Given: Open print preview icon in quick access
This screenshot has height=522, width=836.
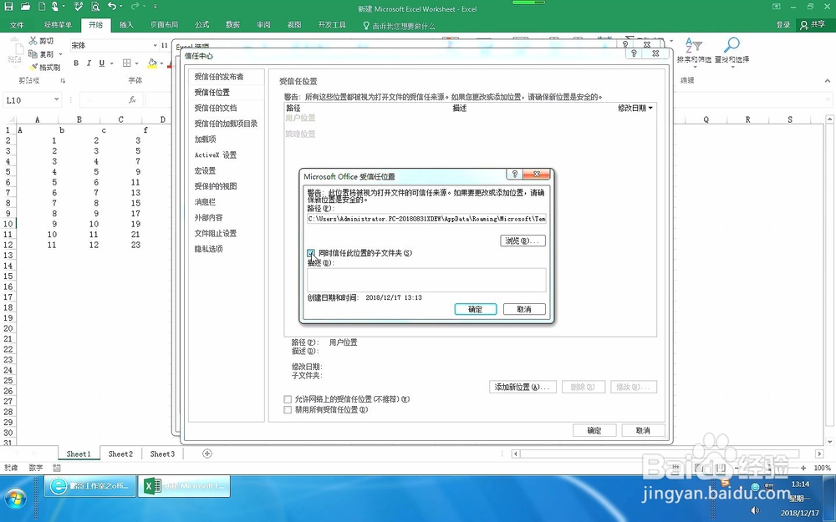Looking at the screenshot, I should (x=95, y=7).
